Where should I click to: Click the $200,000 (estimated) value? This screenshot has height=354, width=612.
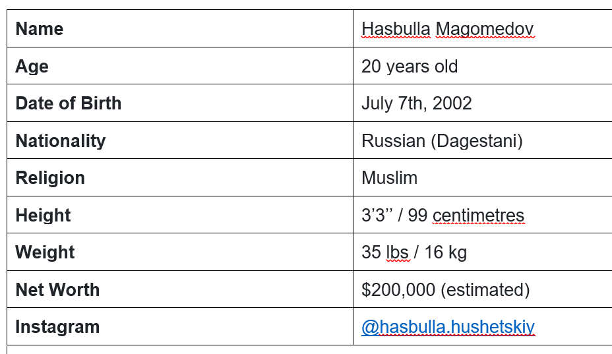point(445,290)
